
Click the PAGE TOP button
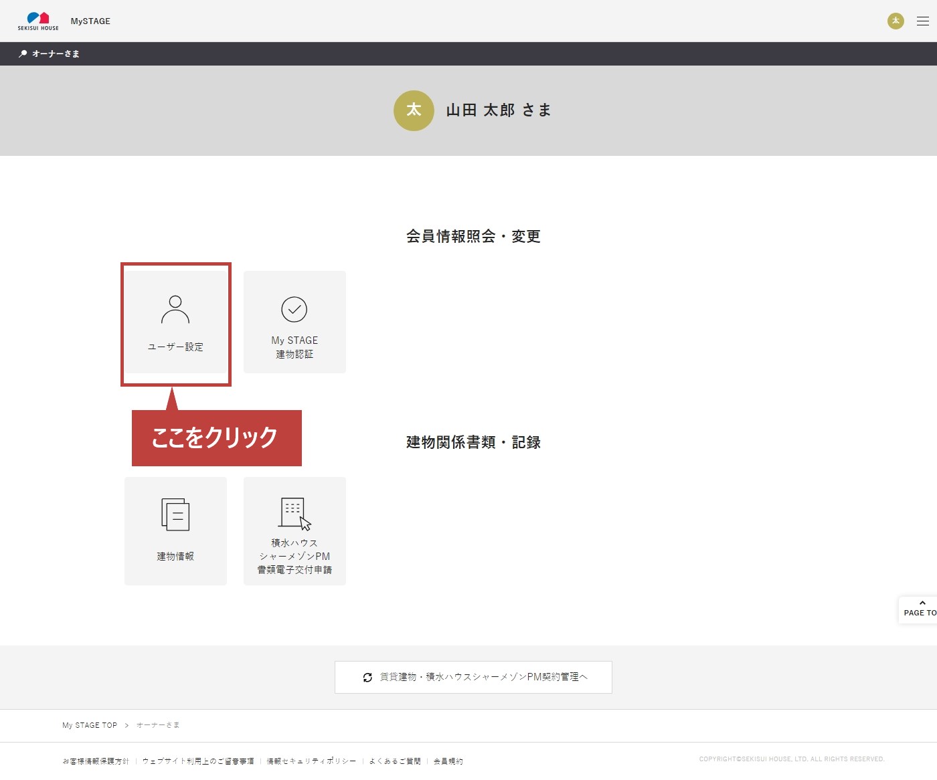(x=918, y=609)
